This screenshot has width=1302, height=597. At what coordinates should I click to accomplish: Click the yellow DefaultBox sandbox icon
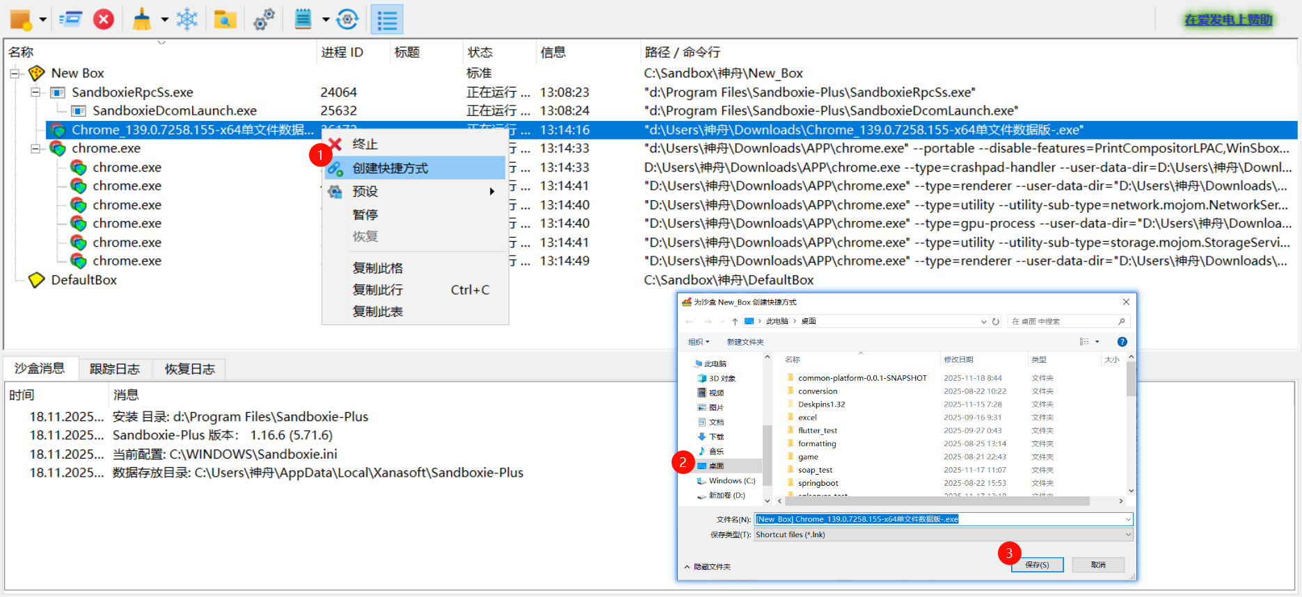click(36, 280)
